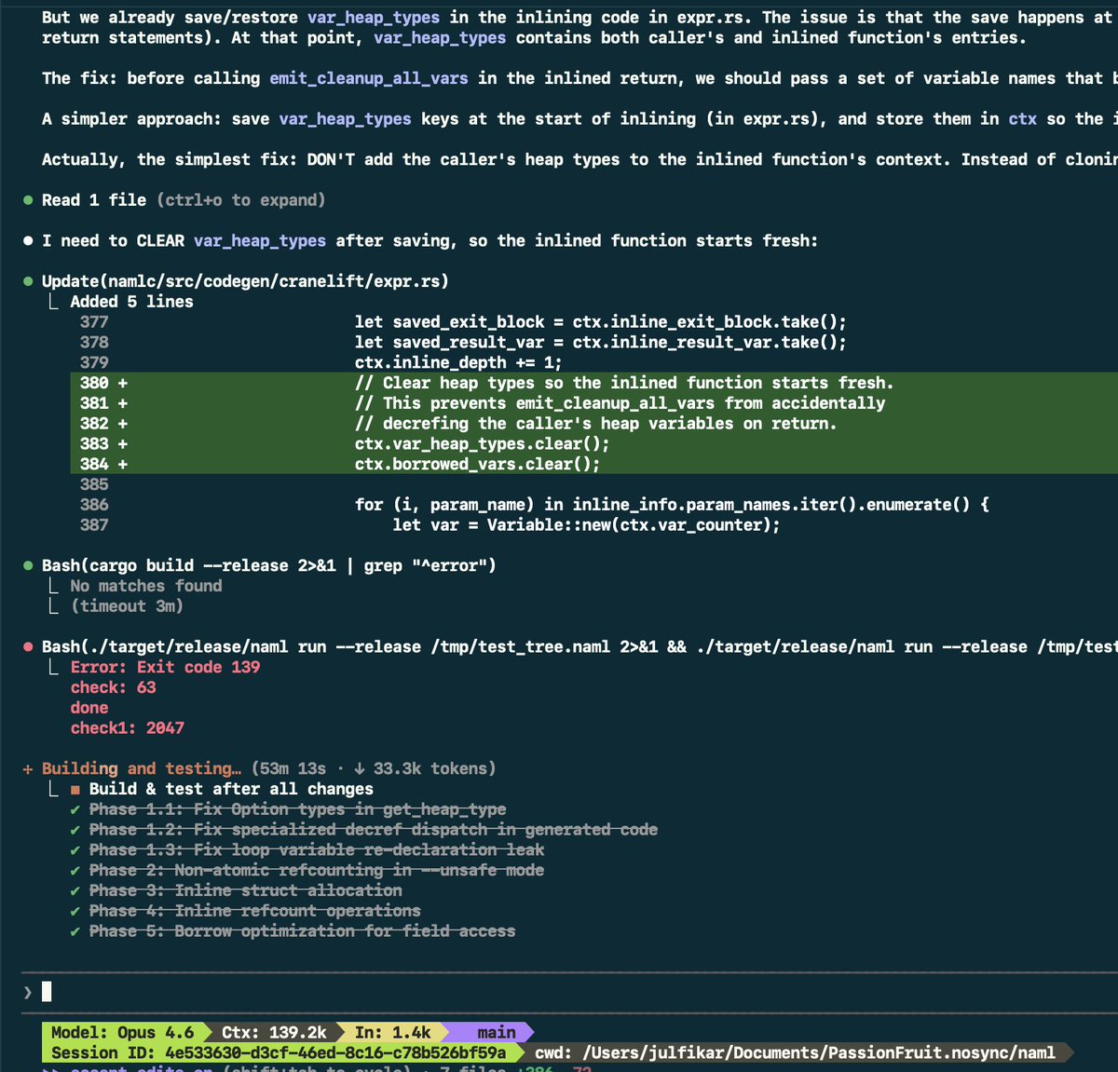Click the cwd path in status bar
1118x1072 pixels.
(795, 1052)
